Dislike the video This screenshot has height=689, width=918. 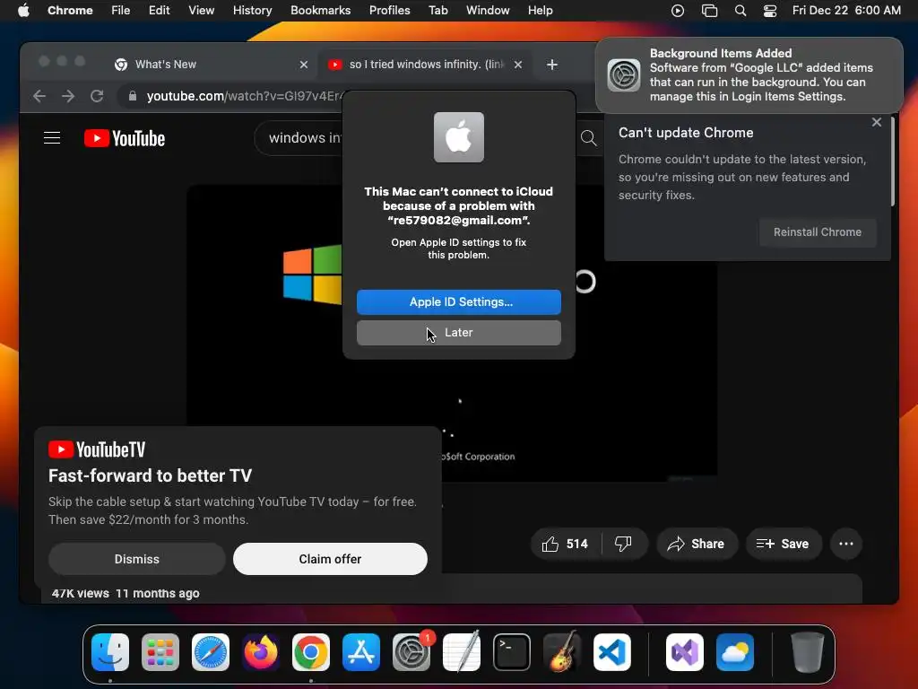pyautogui.click(x=624, y=545)
